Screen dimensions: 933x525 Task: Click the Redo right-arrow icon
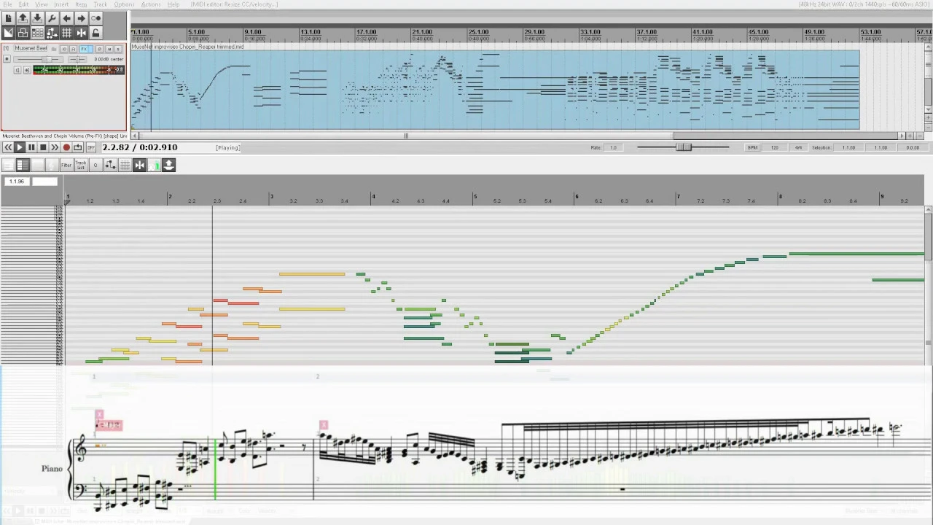pos(81,17)
